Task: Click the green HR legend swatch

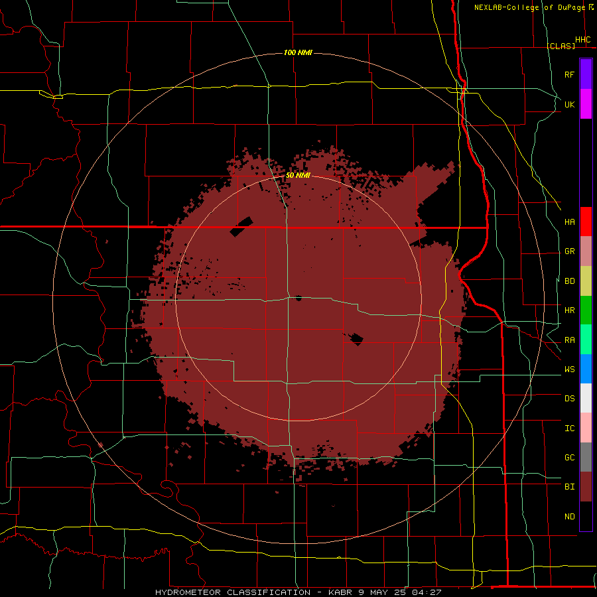Action: (x=586, y=310)
